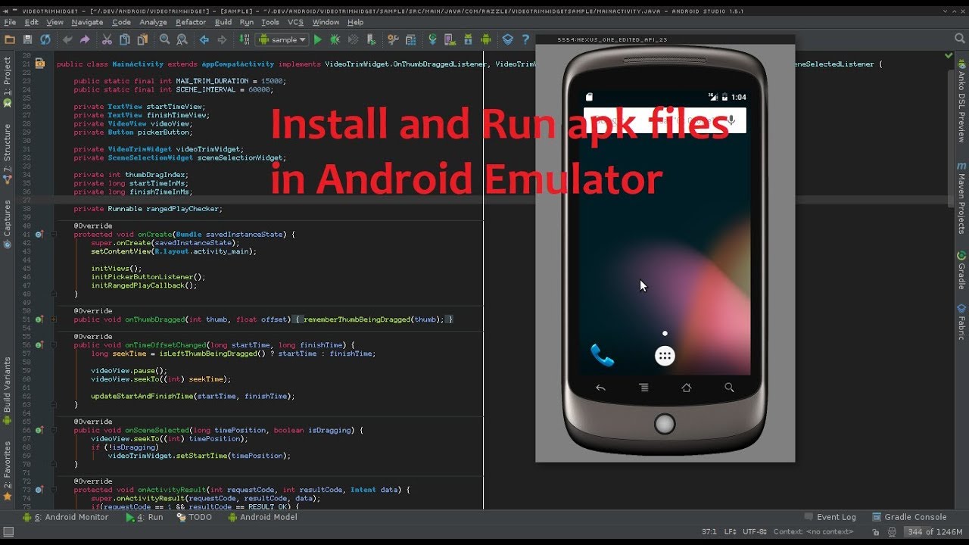969x545 pixels.
Task: Open the Tools menu
Action: (x=270, y=22)
